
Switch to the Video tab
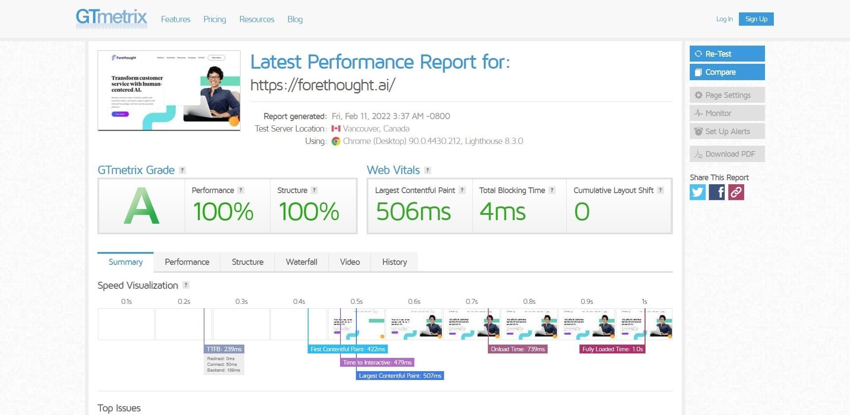350,262
